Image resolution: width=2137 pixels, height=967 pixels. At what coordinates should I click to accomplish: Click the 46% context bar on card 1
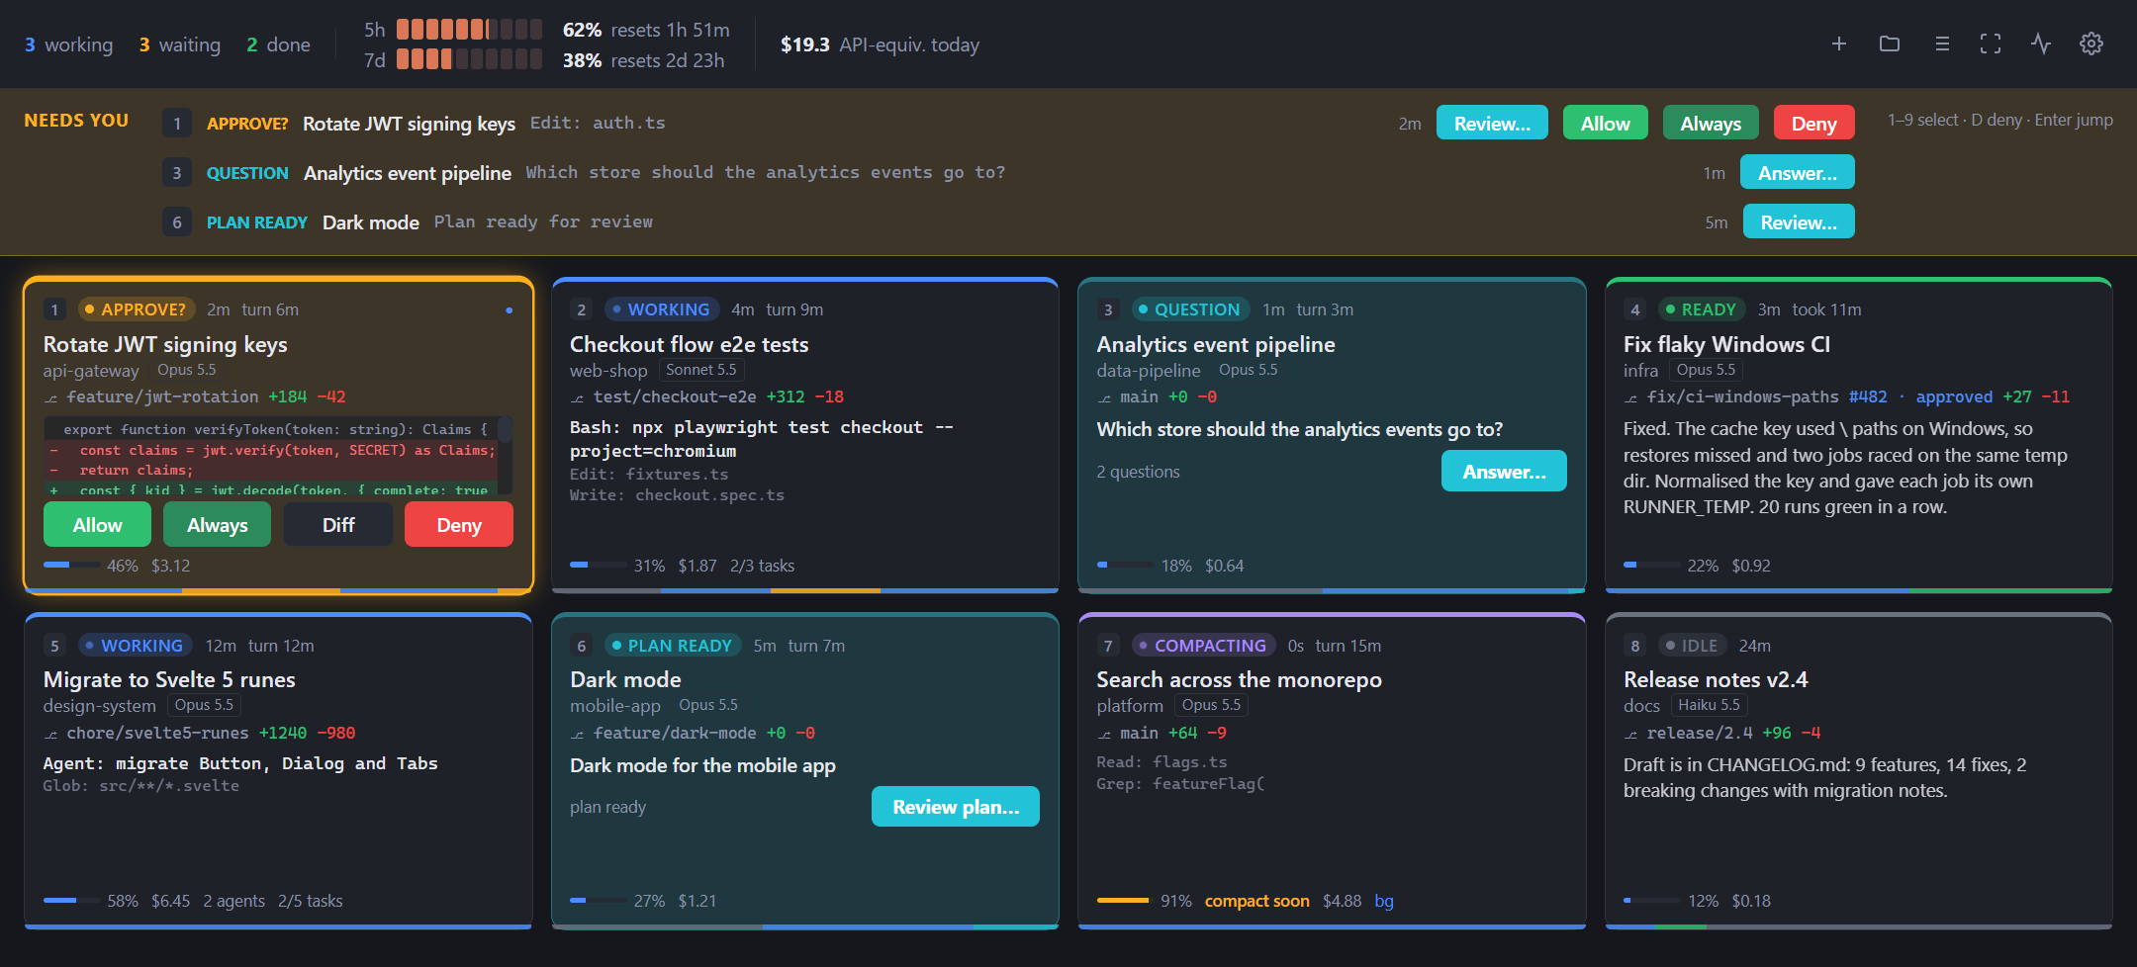pos(71,565)
